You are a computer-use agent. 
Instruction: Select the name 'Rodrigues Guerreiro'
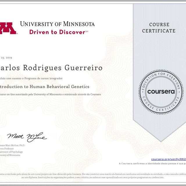62,68
